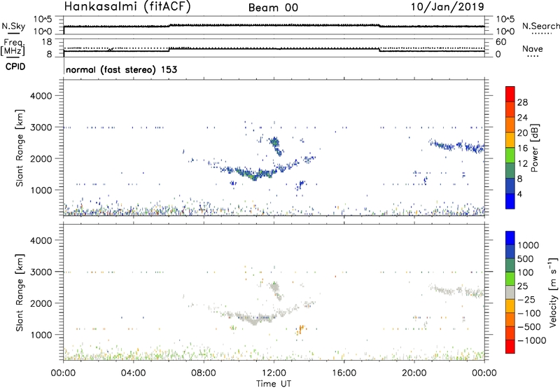Click the N.Search legend label

pyautogui.click(x=540, y=26)
